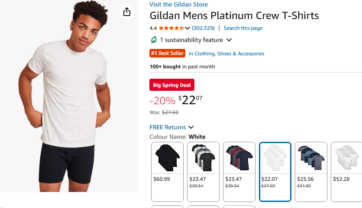This screenshot has width=362, height=208.
Task: Select the all-black pack swatch at $60.99
Action: click(167, 171)
